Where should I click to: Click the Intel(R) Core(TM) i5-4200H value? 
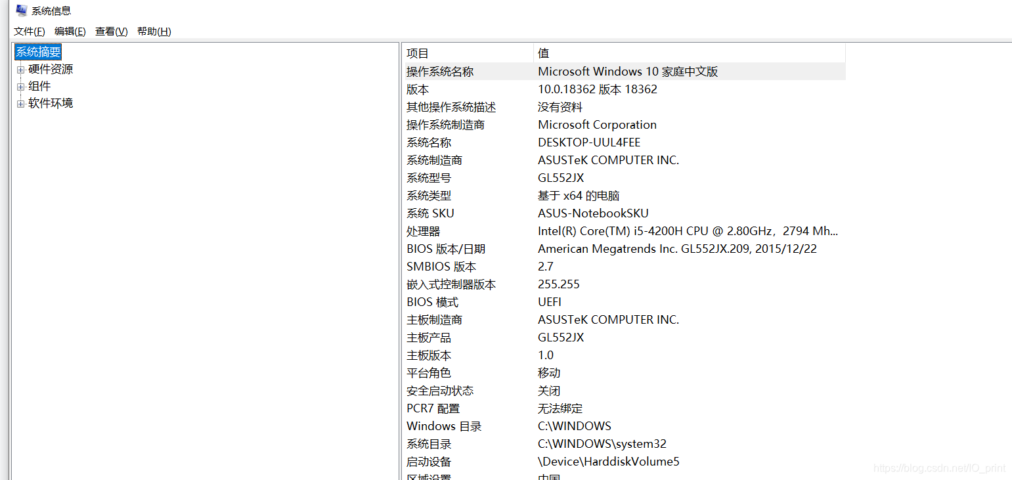tap(688, 231)
